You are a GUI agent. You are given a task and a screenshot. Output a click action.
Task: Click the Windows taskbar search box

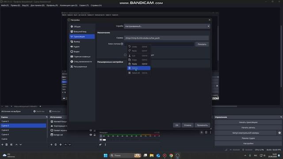point(125,155)
